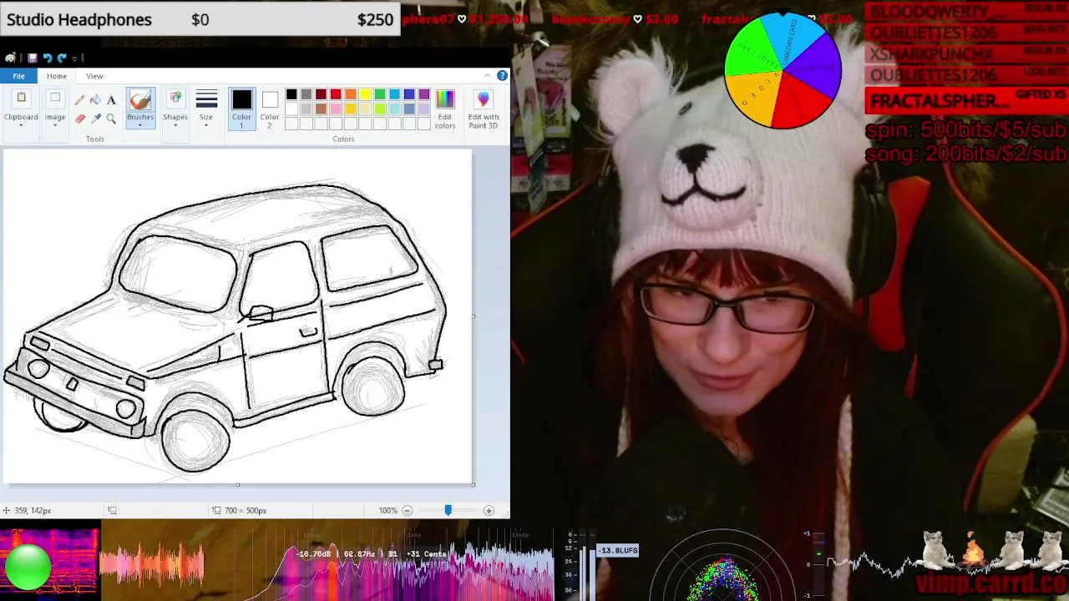
Task: Click the Redo arrow in quick access toolbar
Action: [62, 58]
